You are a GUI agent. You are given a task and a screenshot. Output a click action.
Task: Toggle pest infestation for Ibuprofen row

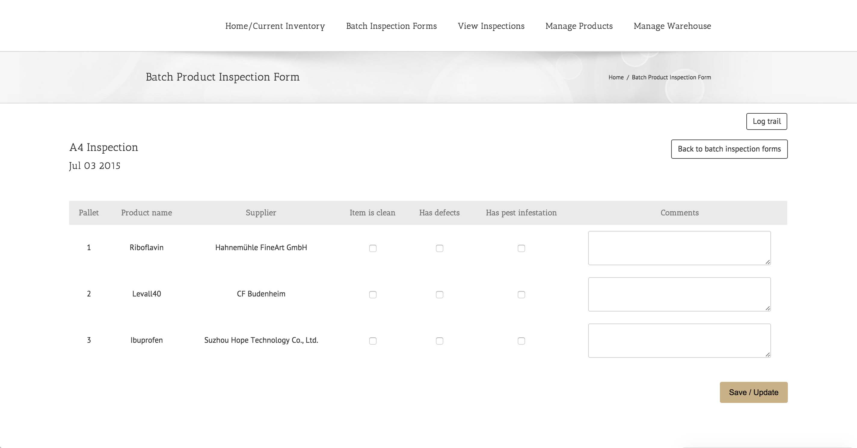click(x=521, y=341)
